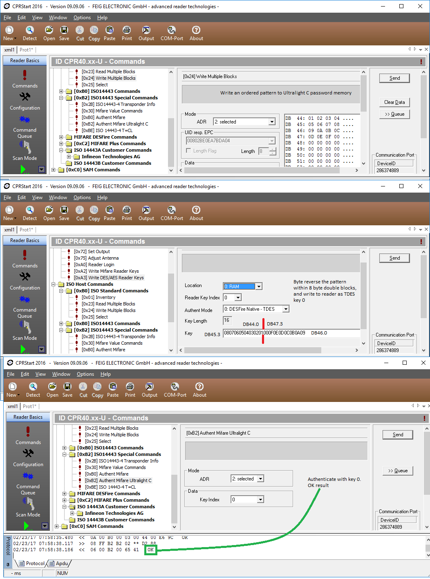
Task: Click the Save icon in the middle window toolbar
Action: coord(64,210)
